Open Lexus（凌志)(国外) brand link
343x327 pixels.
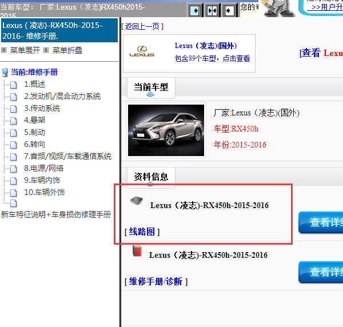pos(206,46)
